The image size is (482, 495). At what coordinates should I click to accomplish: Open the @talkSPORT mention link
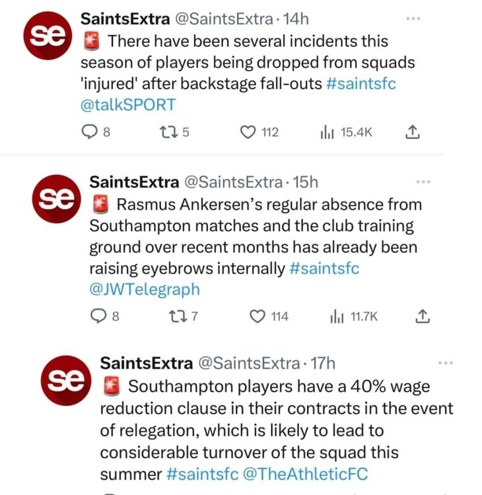(x=128, y=104)
